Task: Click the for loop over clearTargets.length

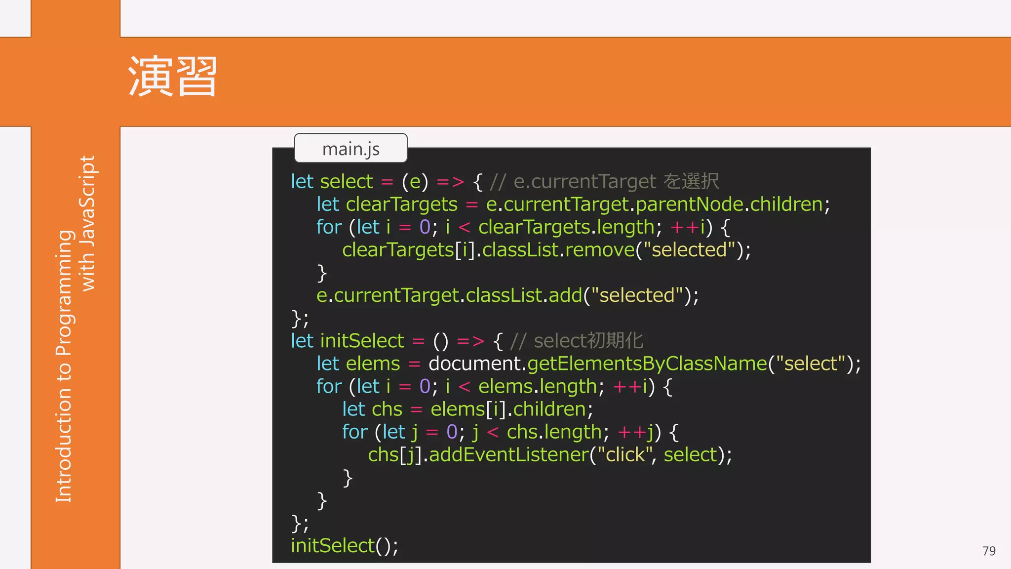Action: coord(523,227)
